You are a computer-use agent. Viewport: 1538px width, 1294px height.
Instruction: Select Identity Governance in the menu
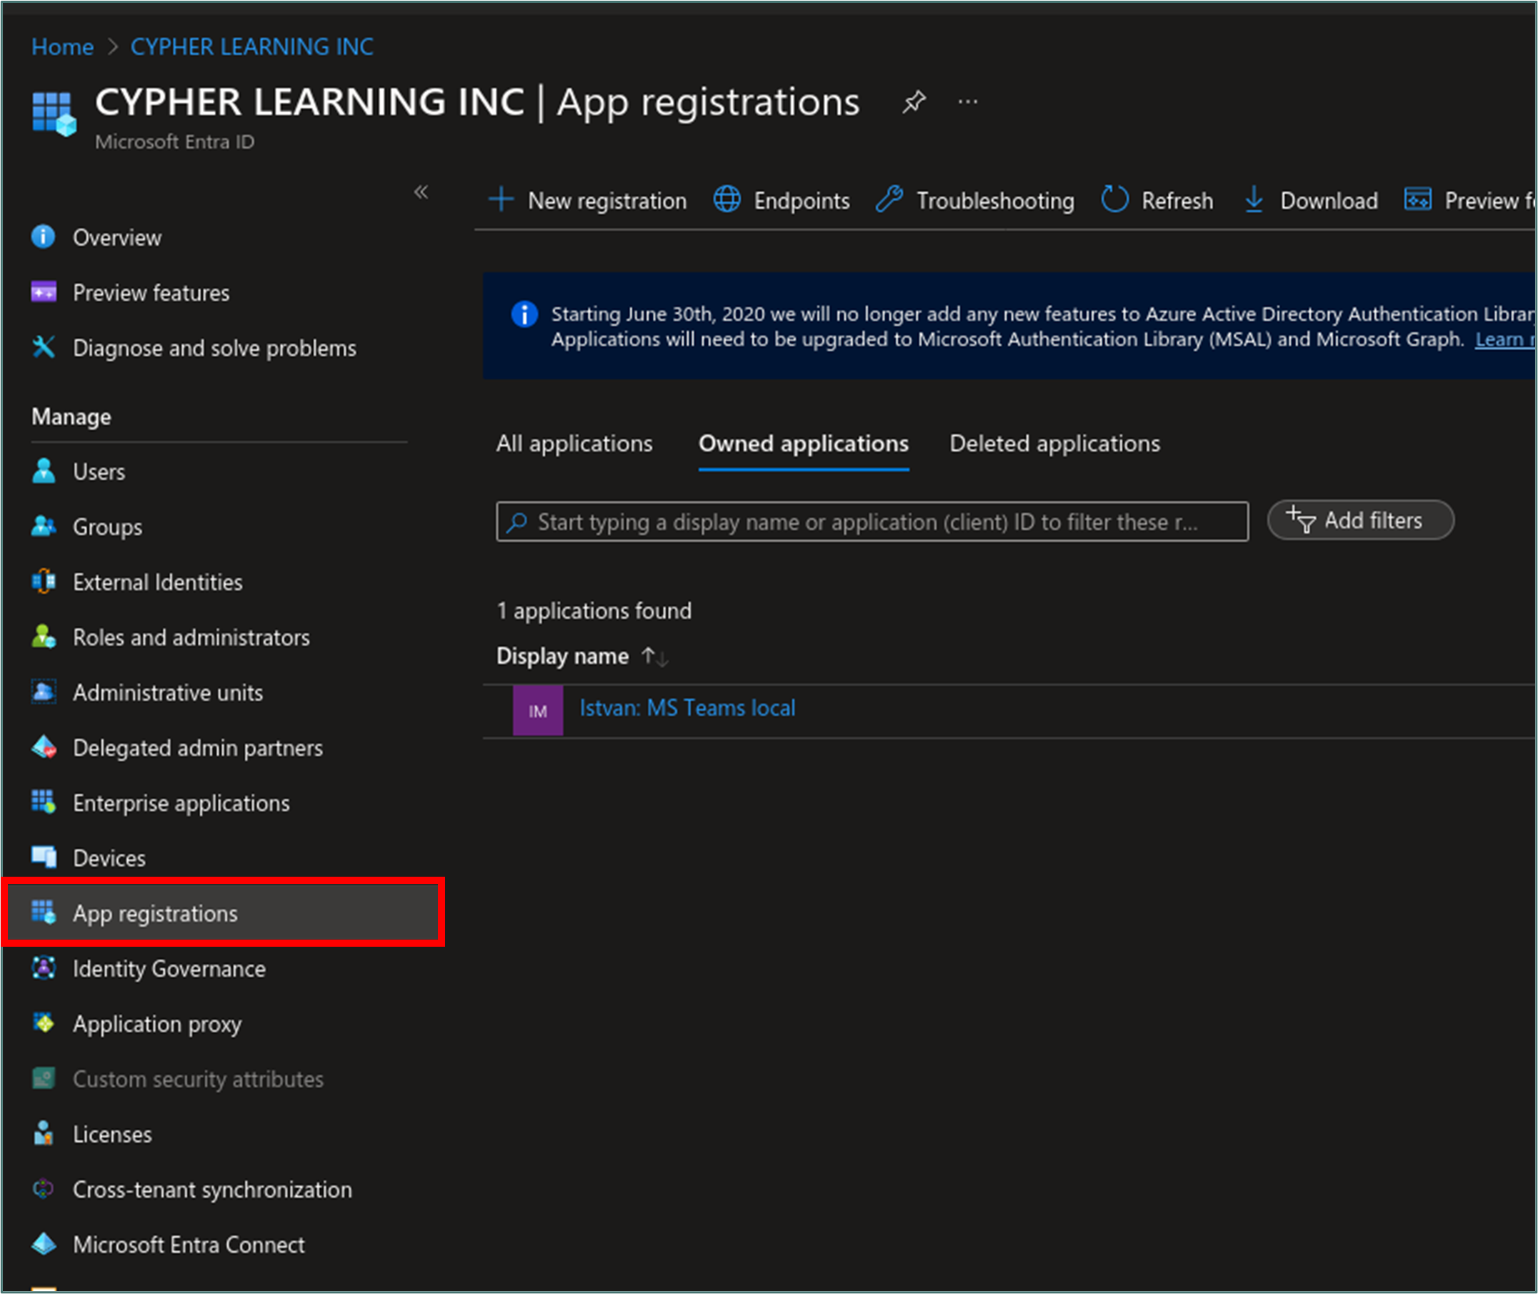[x=169, y=969]
